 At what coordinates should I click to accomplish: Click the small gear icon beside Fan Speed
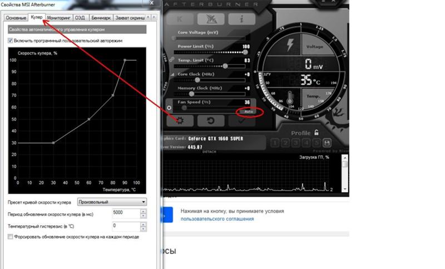coord(169,108)
